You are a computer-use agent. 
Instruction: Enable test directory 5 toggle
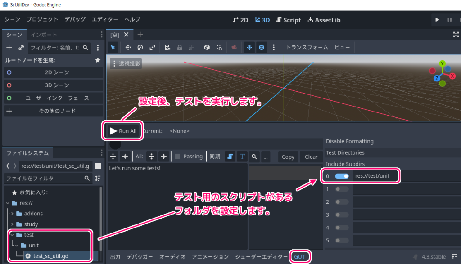[x=342, y=241]
